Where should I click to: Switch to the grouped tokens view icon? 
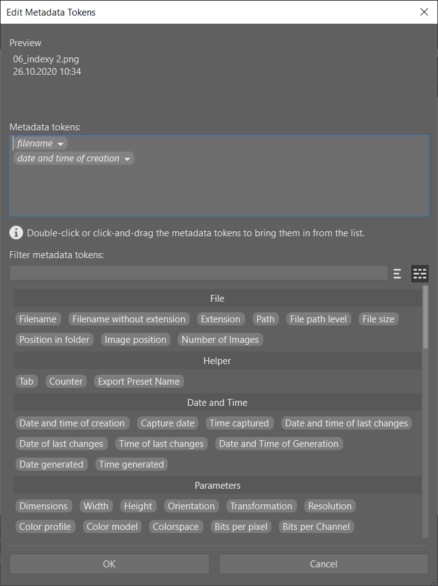[x=420, y=273]
